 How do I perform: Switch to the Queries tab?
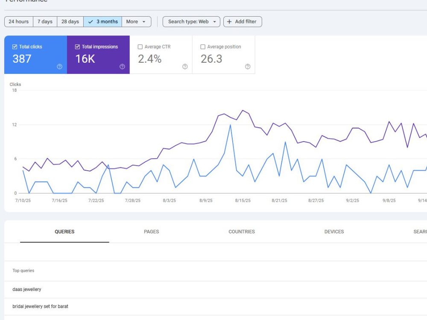coord(64,232)
